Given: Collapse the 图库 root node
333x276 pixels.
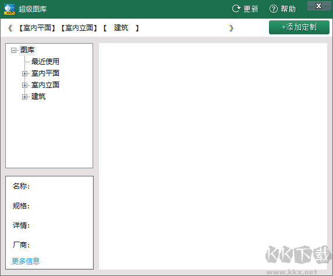Looking at the screenshot, I should pyautogui.click(x=13, y=50).
